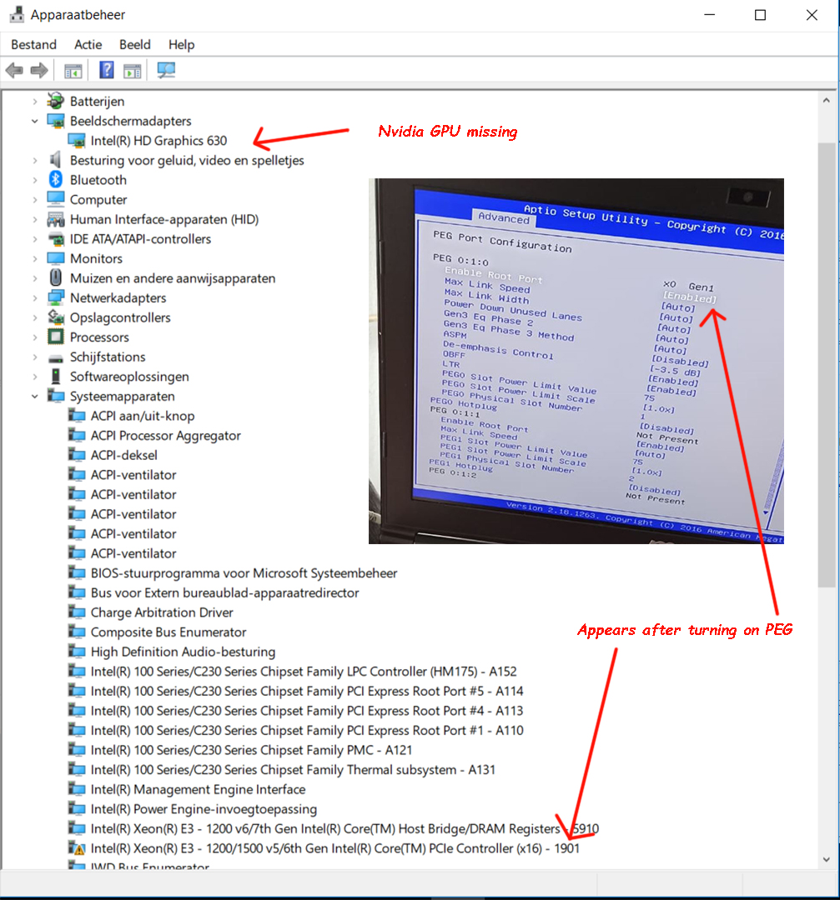This screenshot has height=900, width=840.
Task: Click the Processors category icon
Action: click(56, 337)
